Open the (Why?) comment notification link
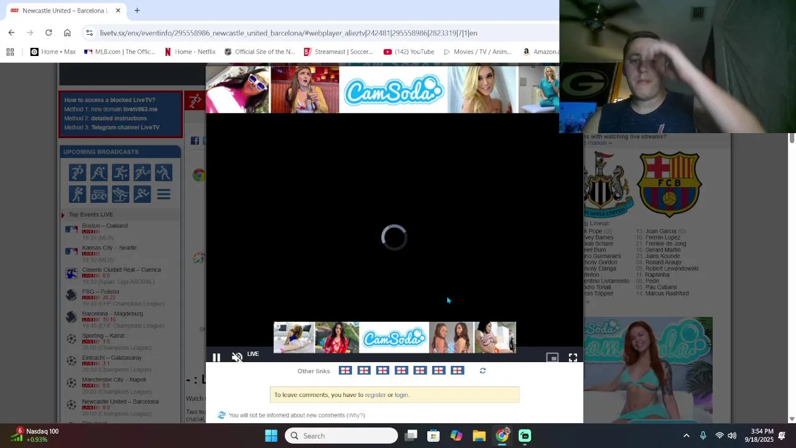Screen dimensions: 796x448 point(356,415)
